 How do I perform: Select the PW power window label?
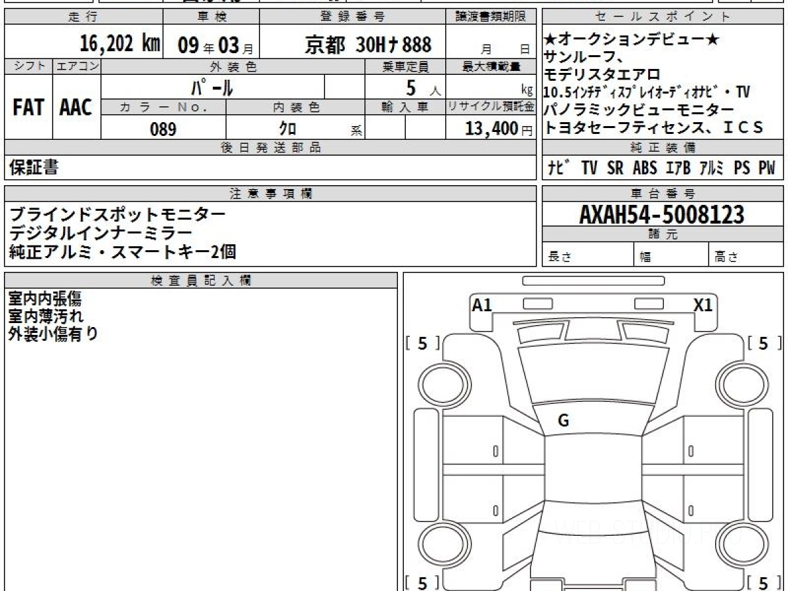coord(767,168)
